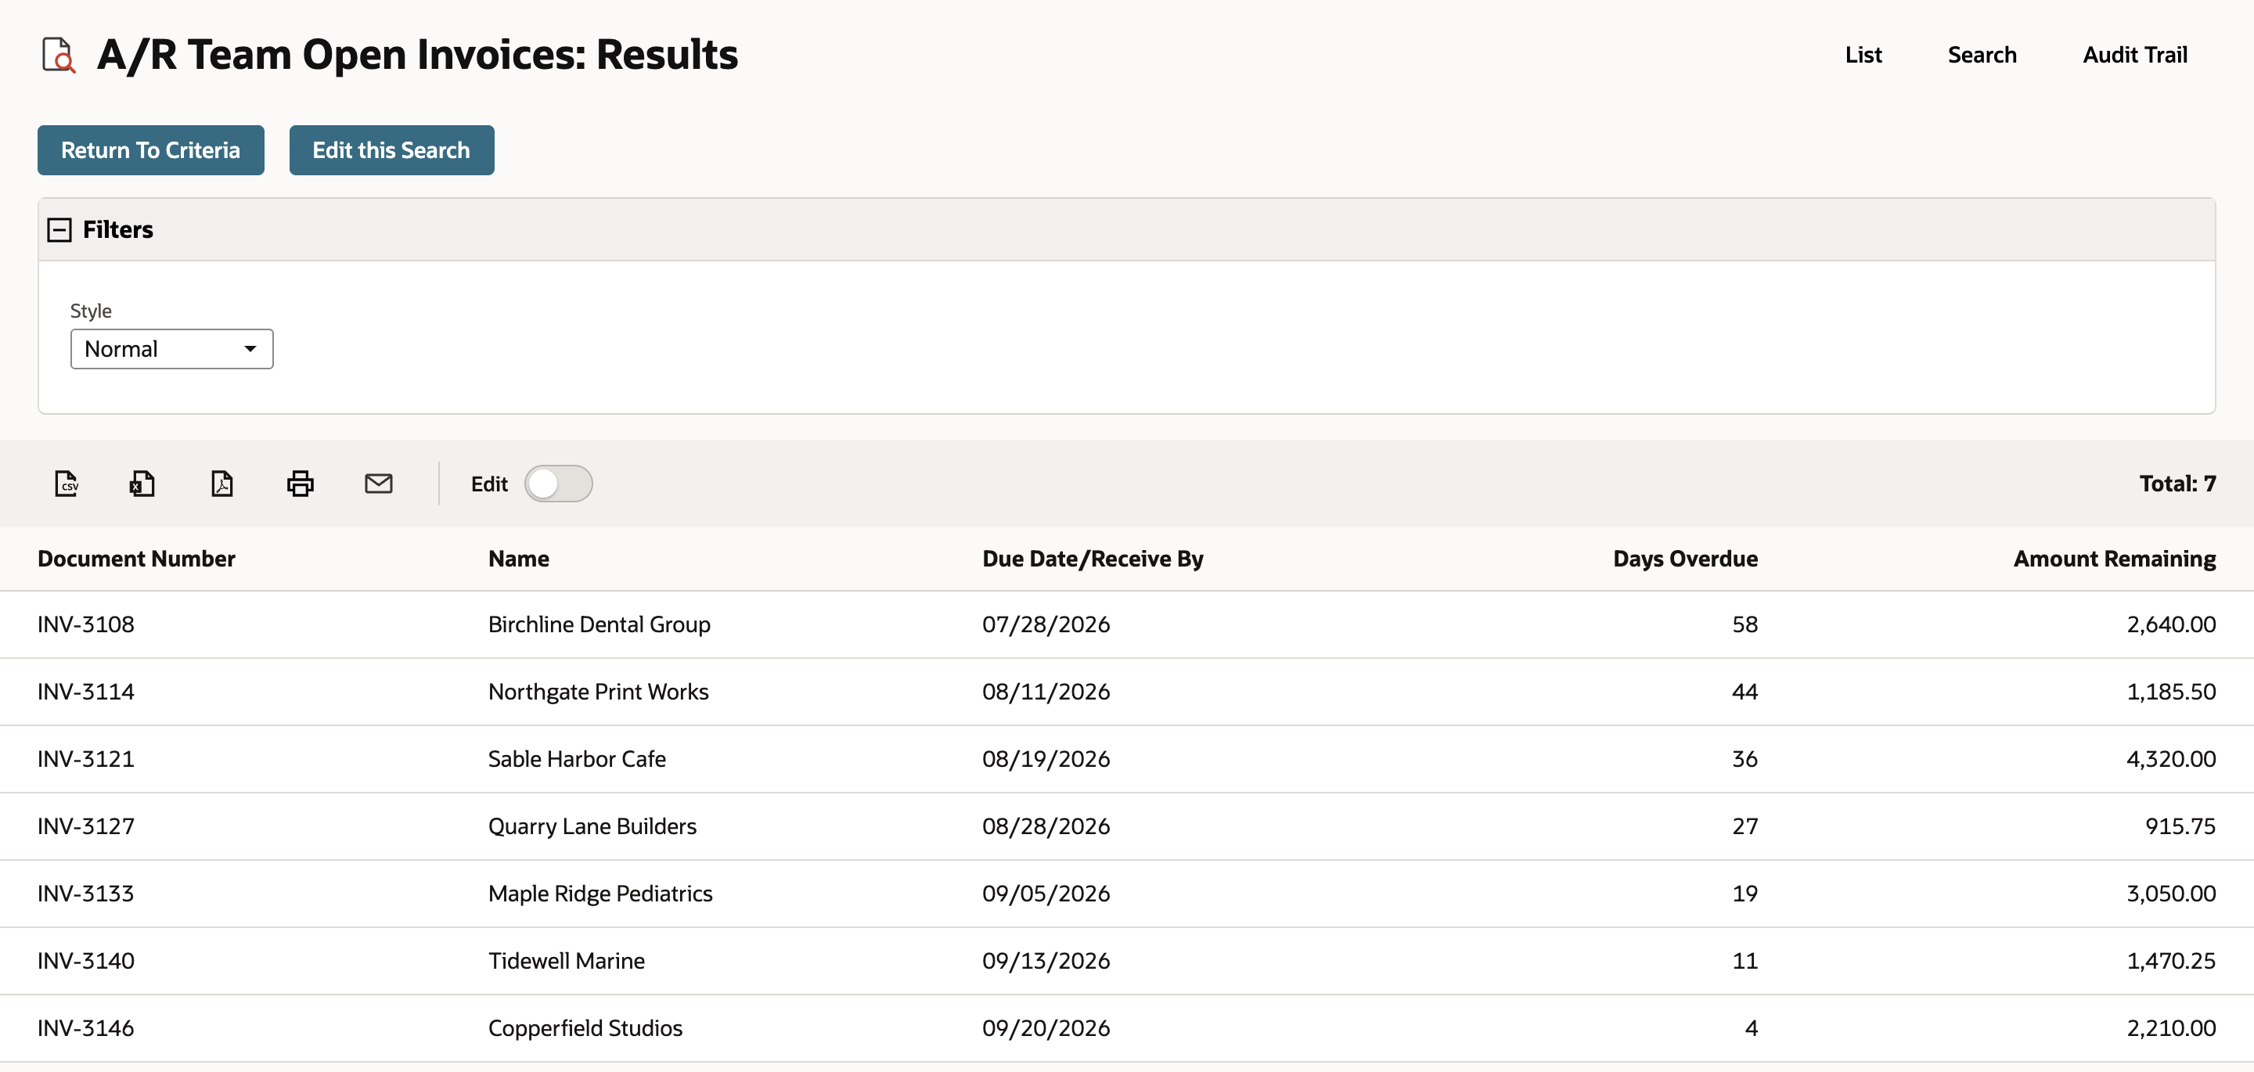
Task: Click due date 08/28/2026
Action: 1046,826
